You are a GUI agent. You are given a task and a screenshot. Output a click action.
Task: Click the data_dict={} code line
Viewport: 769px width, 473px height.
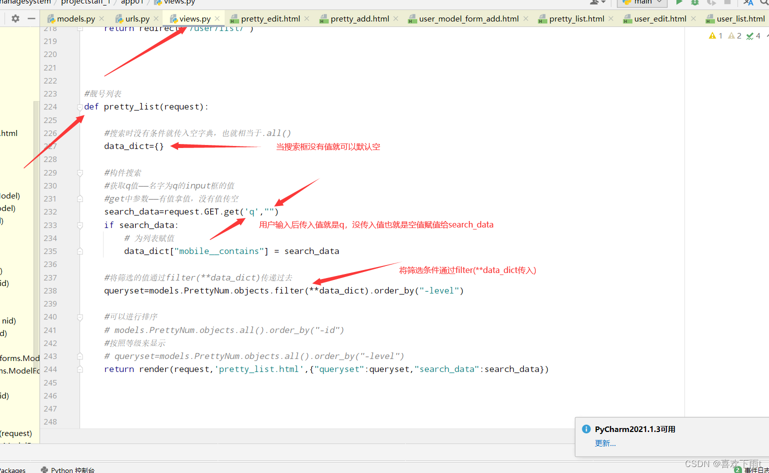tap(134, 146)
